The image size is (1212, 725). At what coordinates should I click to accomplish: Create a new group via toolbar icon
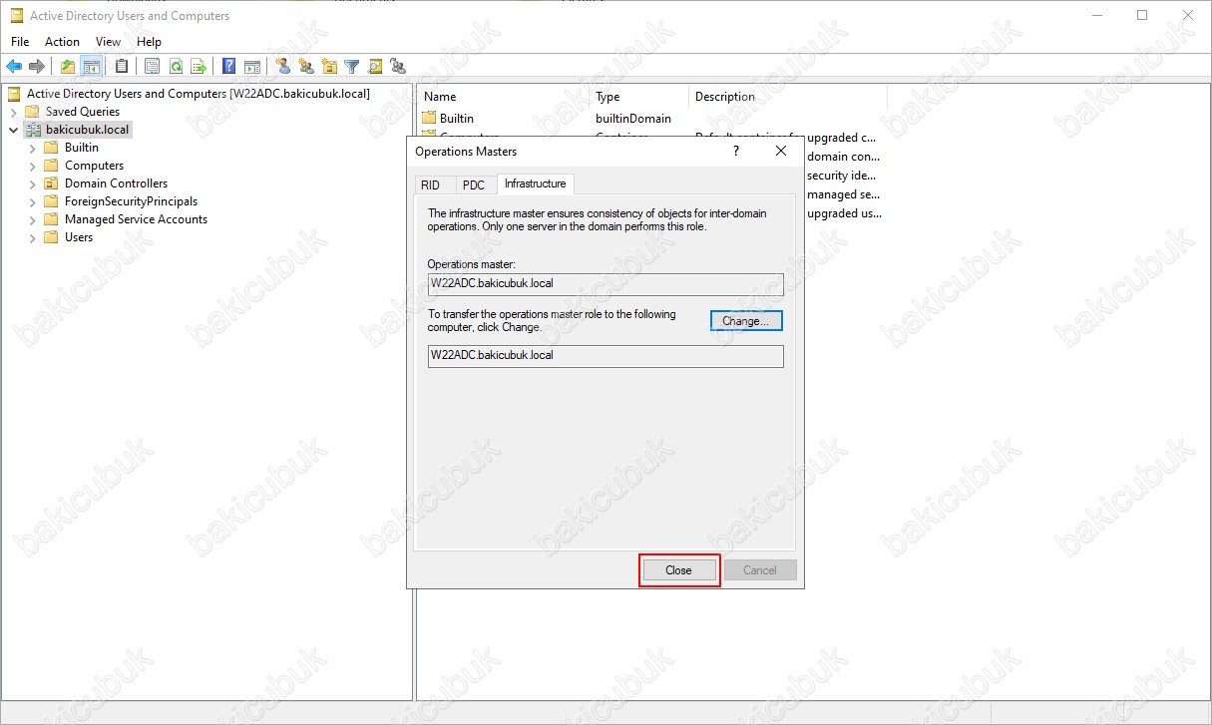click(306, 67)
